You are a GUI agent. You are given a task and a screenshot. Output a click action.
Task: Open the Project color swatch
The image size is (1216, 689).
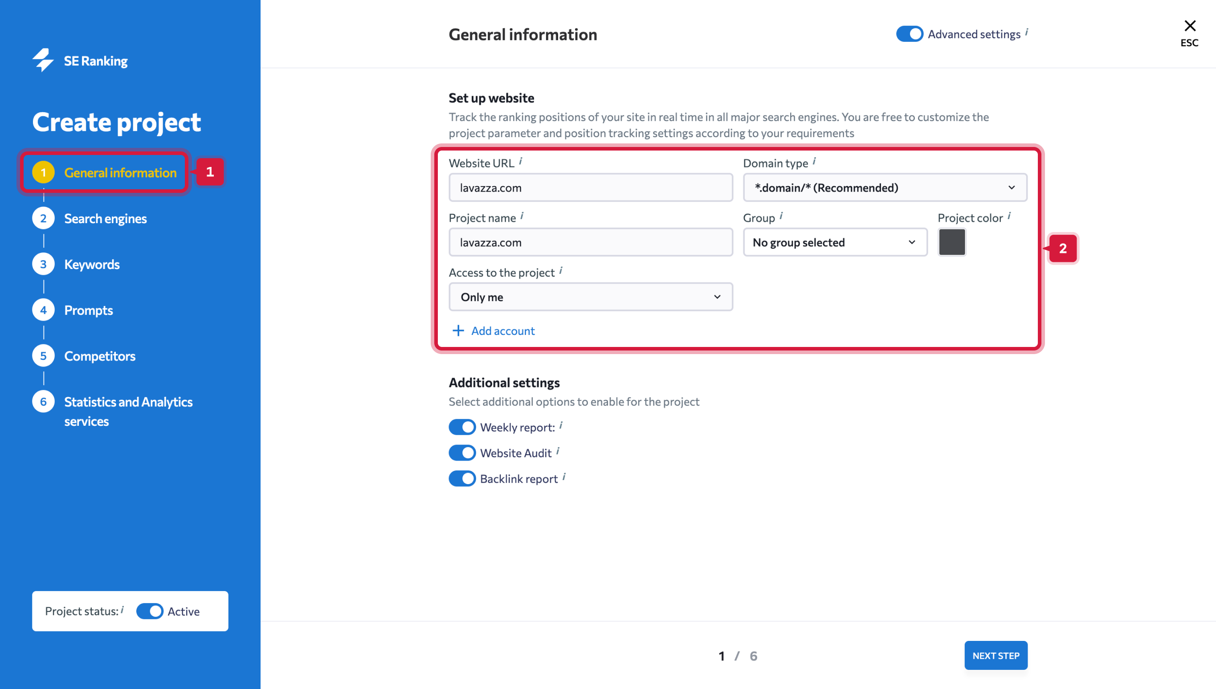[951, 242]
